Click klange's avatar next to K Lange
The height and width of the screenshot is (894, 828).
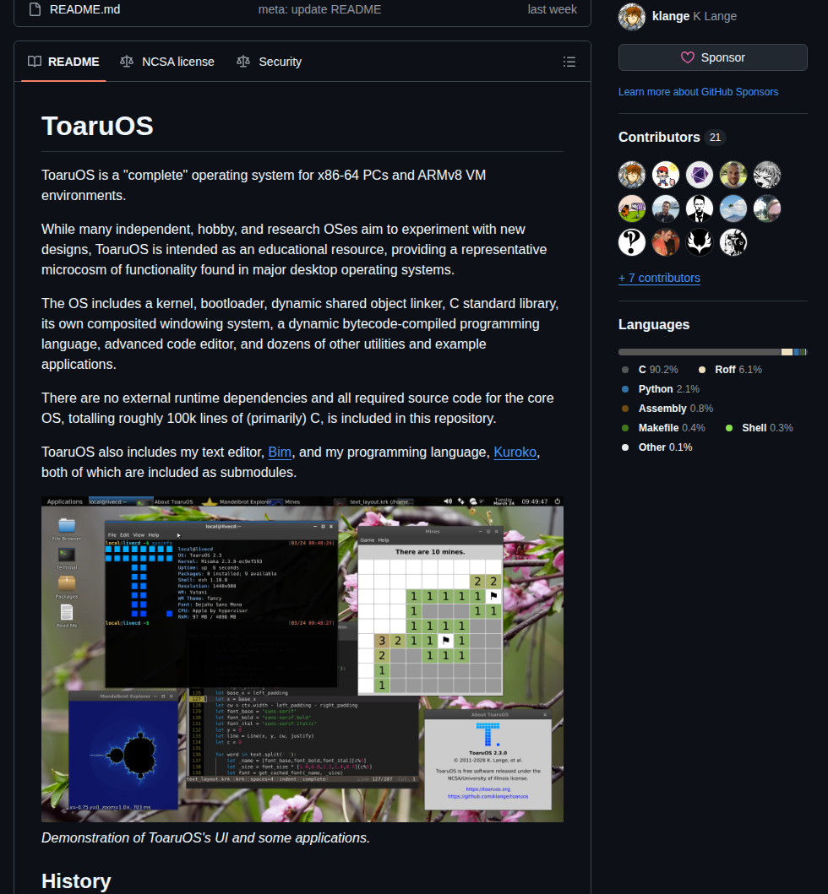point(632,17)
